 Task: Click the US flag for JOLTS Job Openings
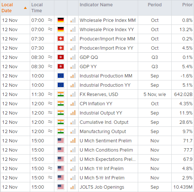pos(61,187)
